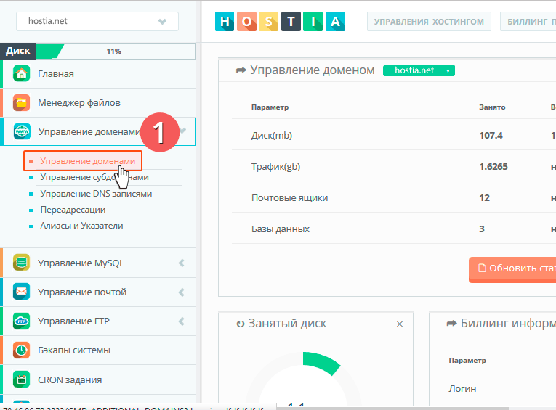Open Менеджер файлов menu item

(99, 102)
